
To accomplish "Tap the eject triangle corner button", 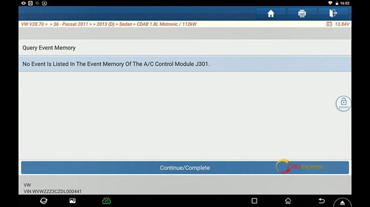I will 342,202.
